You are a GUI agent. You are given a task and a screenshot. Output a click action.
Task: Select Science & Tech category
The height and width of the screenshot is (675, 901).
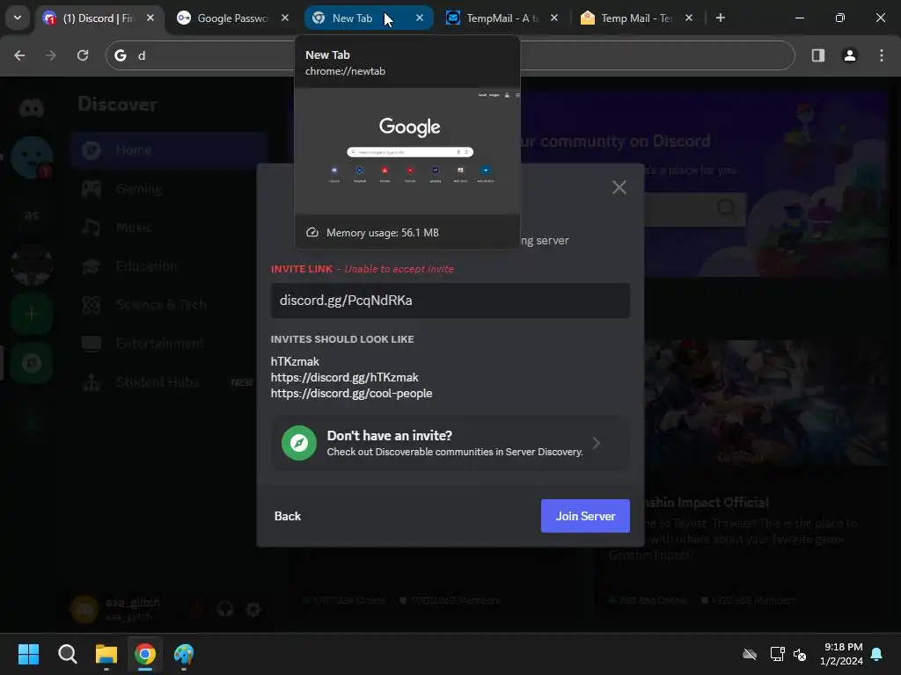click(x=170, y=305)
